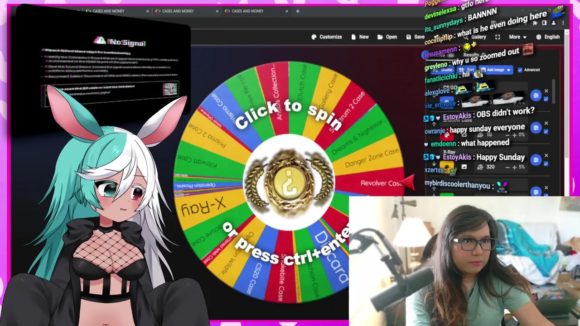Edit the Shadow Case weight value 10
The width and height of the screenshot is (580, 326).
489,135
